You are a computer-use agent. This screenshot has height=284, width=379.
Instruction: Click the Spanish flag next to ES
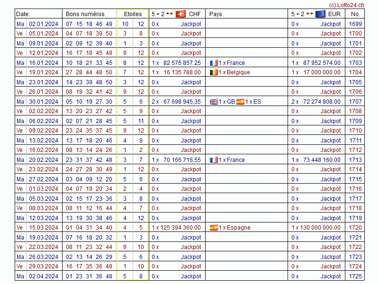point(240,101)
